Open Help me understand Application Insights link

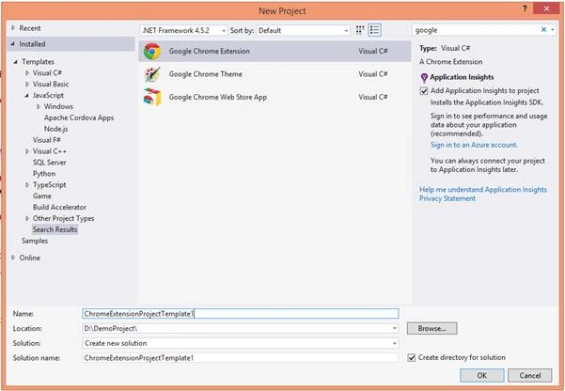(483, 190)
